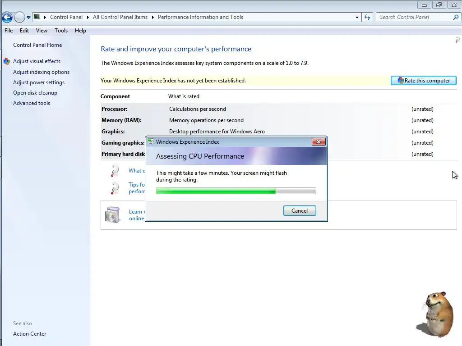462x346 pixels.
Task: Click the Rate this computer button
Action: pyautogui.click(x=423, y=81)
